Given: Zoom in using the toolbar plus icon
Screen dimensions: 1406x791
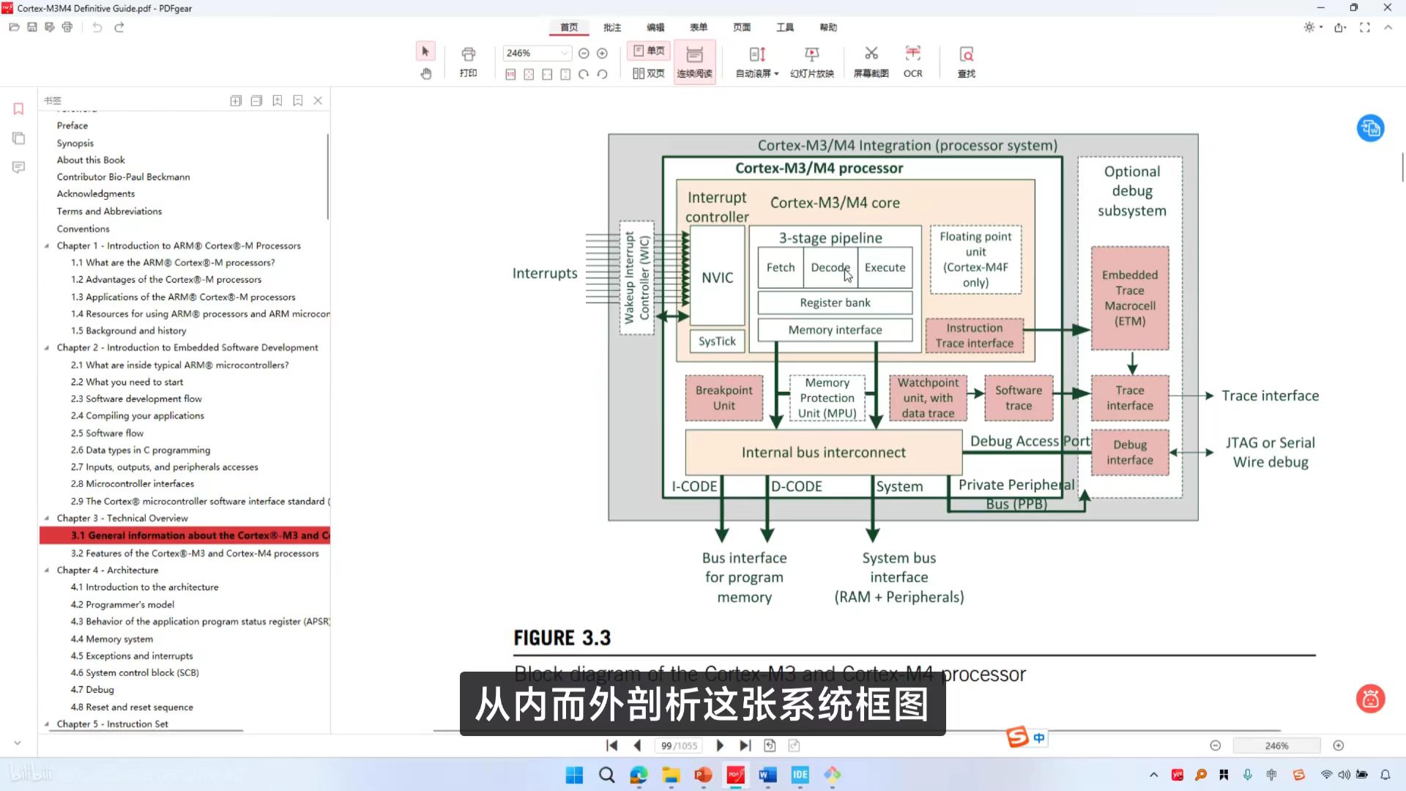Looking at the screenshot, I should tap(602, 53).
